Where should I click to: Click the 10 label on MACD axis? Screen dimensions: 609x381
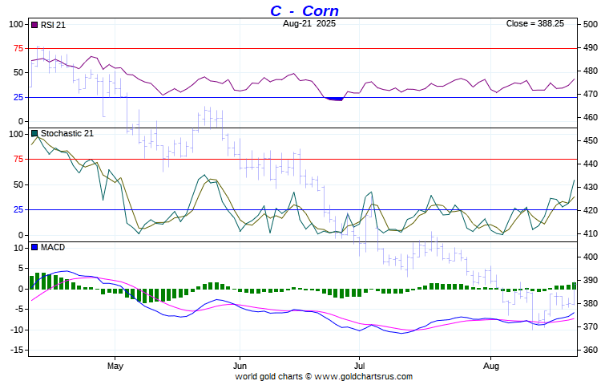[18, 248]
